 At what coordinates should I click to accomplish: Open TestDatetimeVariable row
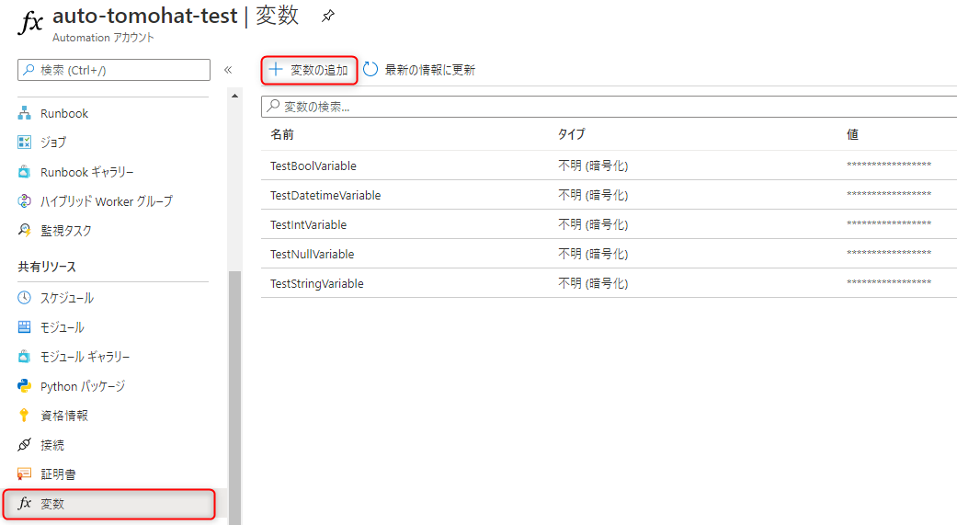click(610, 195)
